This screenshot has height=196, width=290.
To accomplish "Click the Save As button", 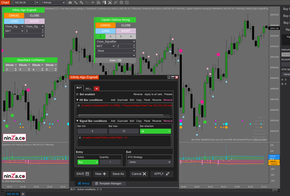I will click(x=118, y=174).
